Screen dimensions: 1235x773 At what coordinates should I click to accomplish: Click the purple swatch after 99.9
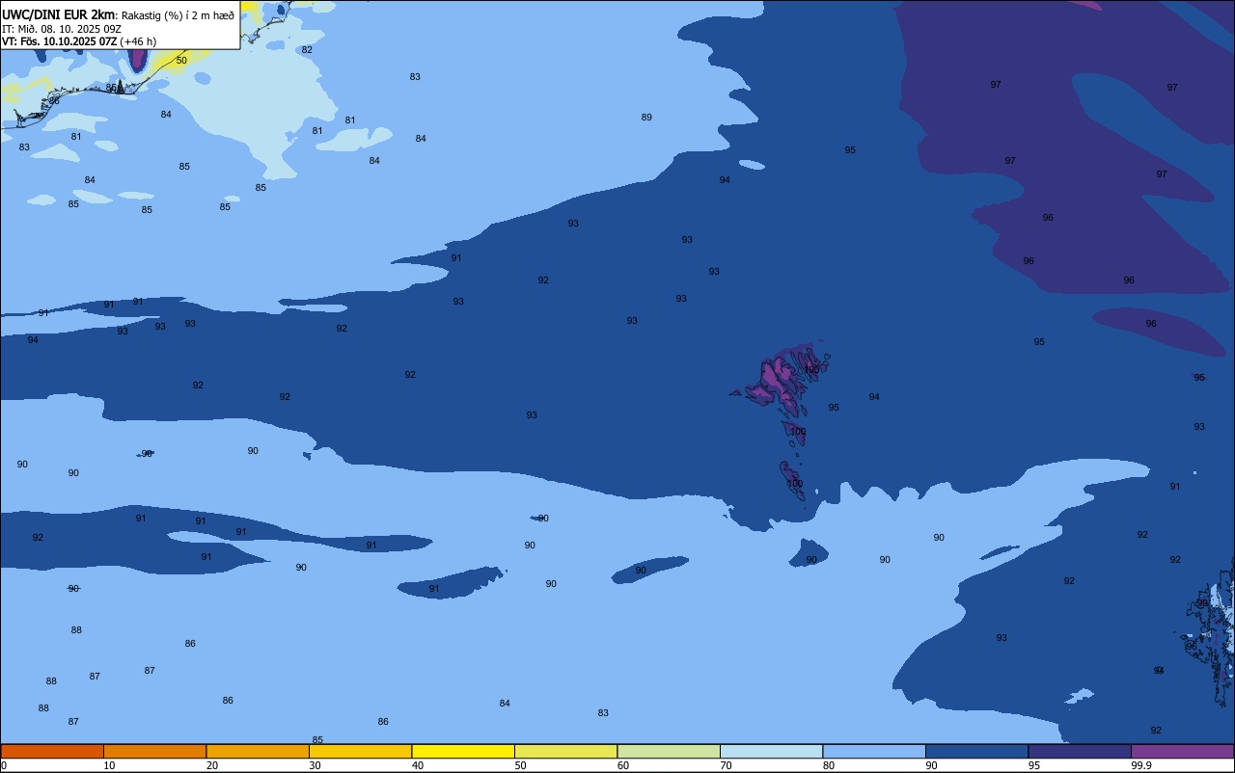[x=1182, y=751]
